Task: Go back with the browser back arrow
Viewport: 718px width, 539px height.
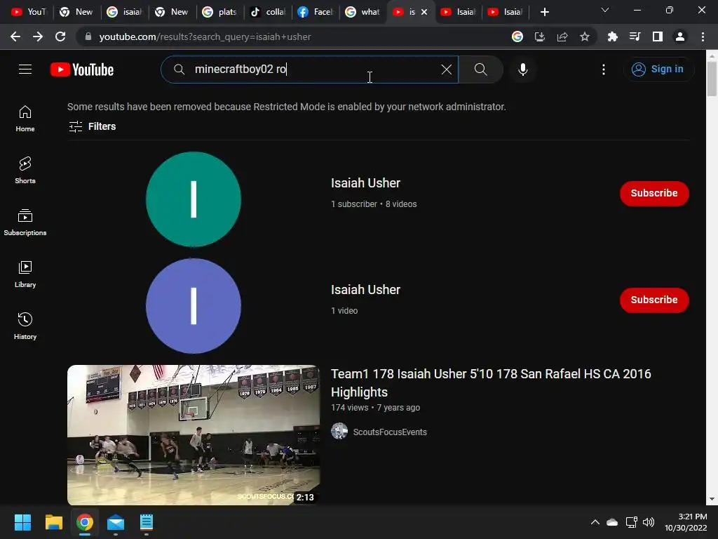Action: click(15, 36)
